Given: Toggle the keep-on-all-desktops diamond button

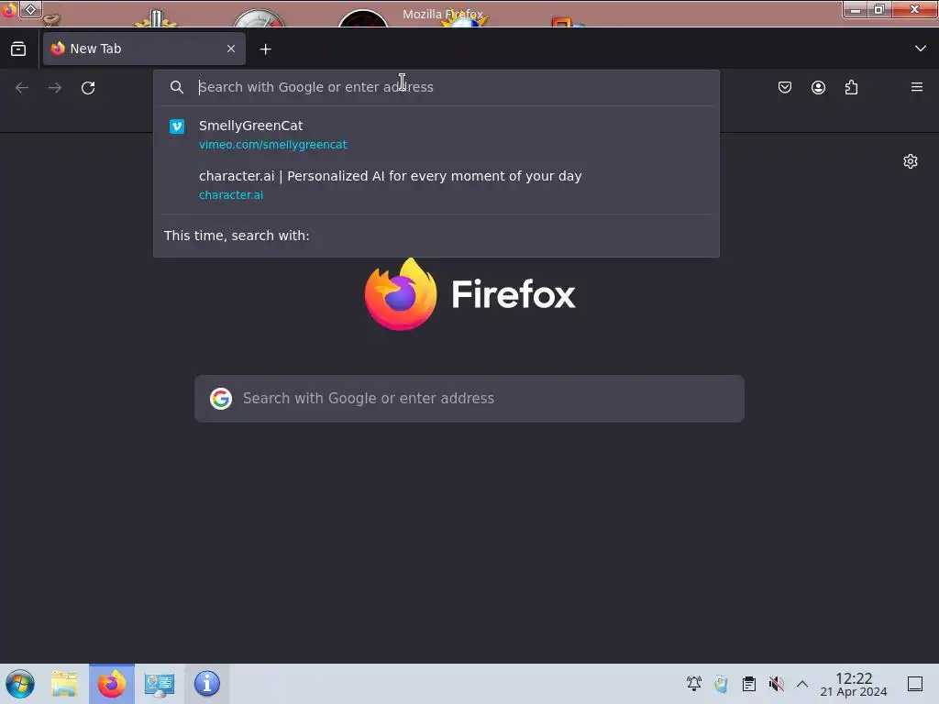Looking at the screenshot, I should 30,9.
